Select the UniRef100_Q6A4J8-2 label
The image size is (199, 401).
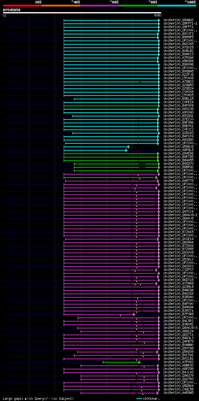click(180, 215)
